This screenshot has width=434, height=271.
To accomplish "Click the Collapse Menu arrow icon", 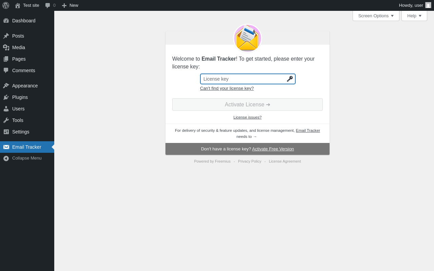I will [6, 158].
